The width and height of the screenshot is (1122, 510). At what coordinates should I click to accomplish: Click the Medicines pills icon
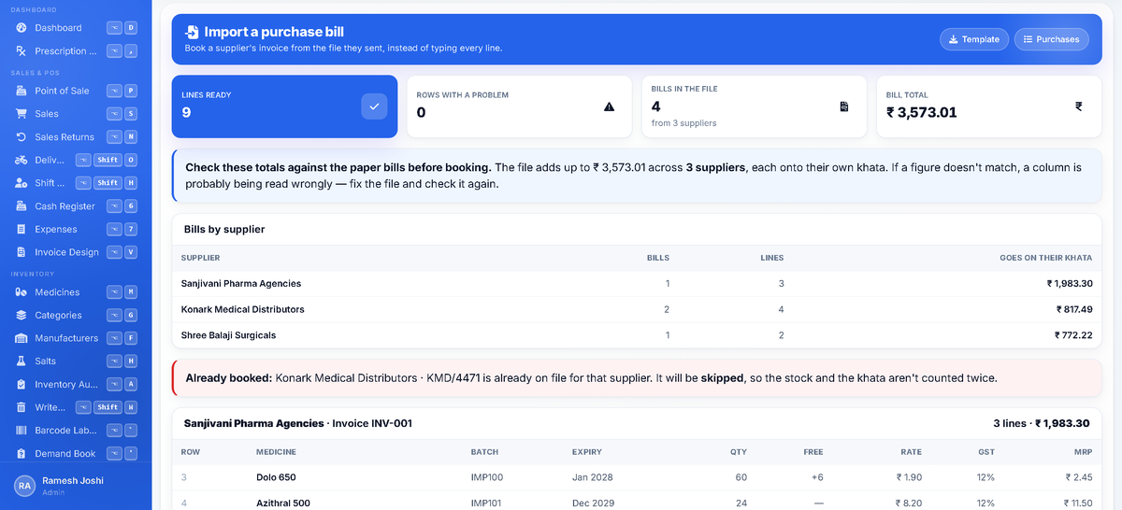(22, 292)
